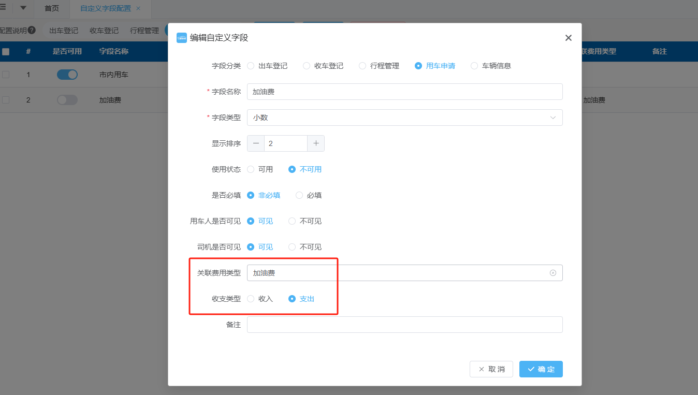Click the help icon beside 配置说明
The image size is (698, 395).
point(32,31)
